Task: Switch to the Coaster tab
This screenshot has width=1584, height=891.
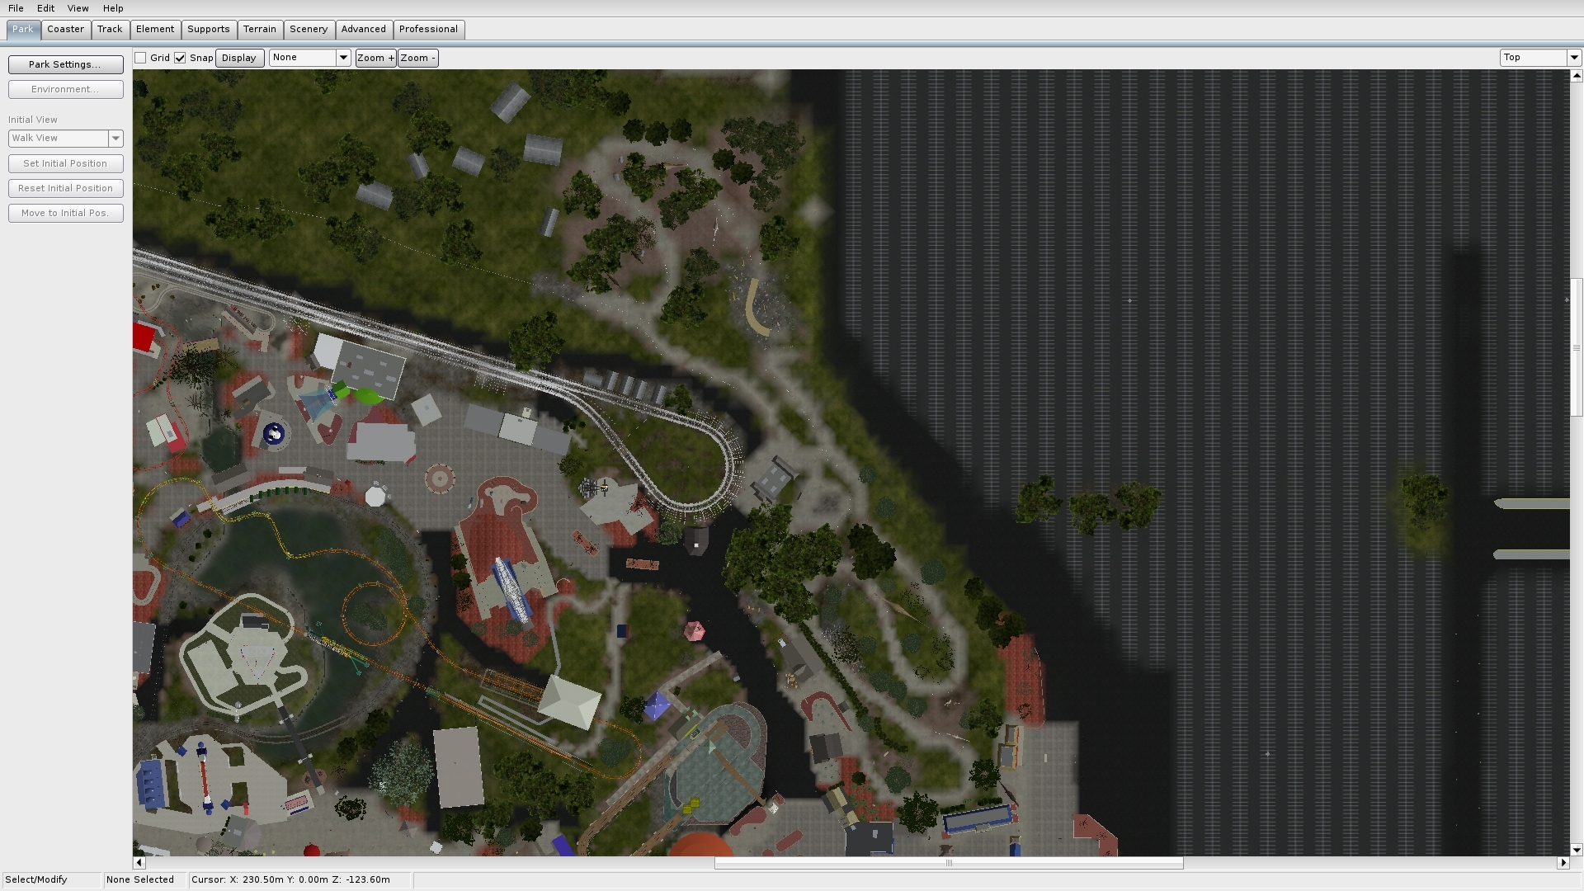Action: point(65,29)
